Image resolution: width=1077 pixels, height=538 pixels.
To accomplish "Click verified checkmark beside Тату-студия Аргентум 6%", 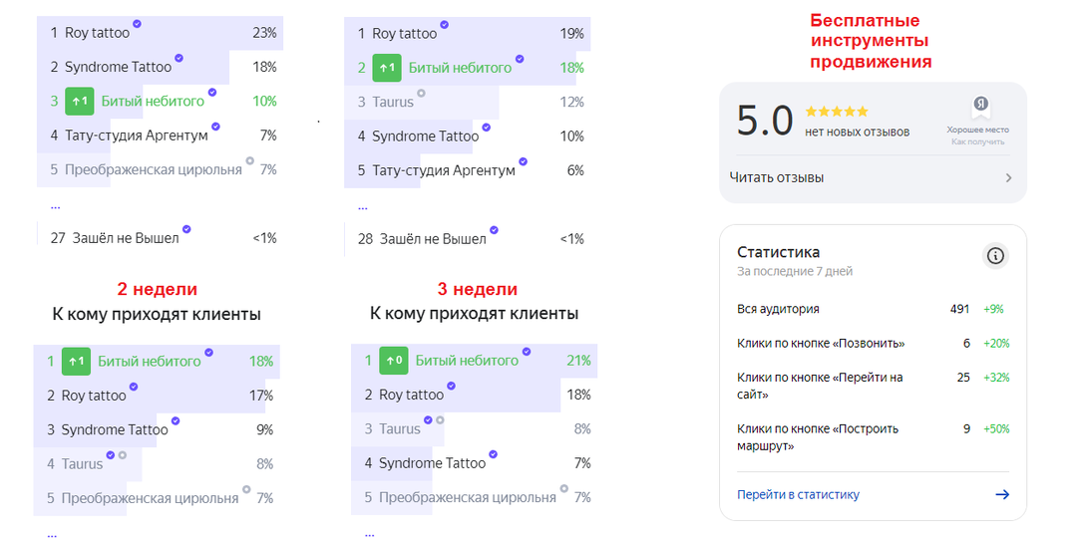I will [523, 162].
